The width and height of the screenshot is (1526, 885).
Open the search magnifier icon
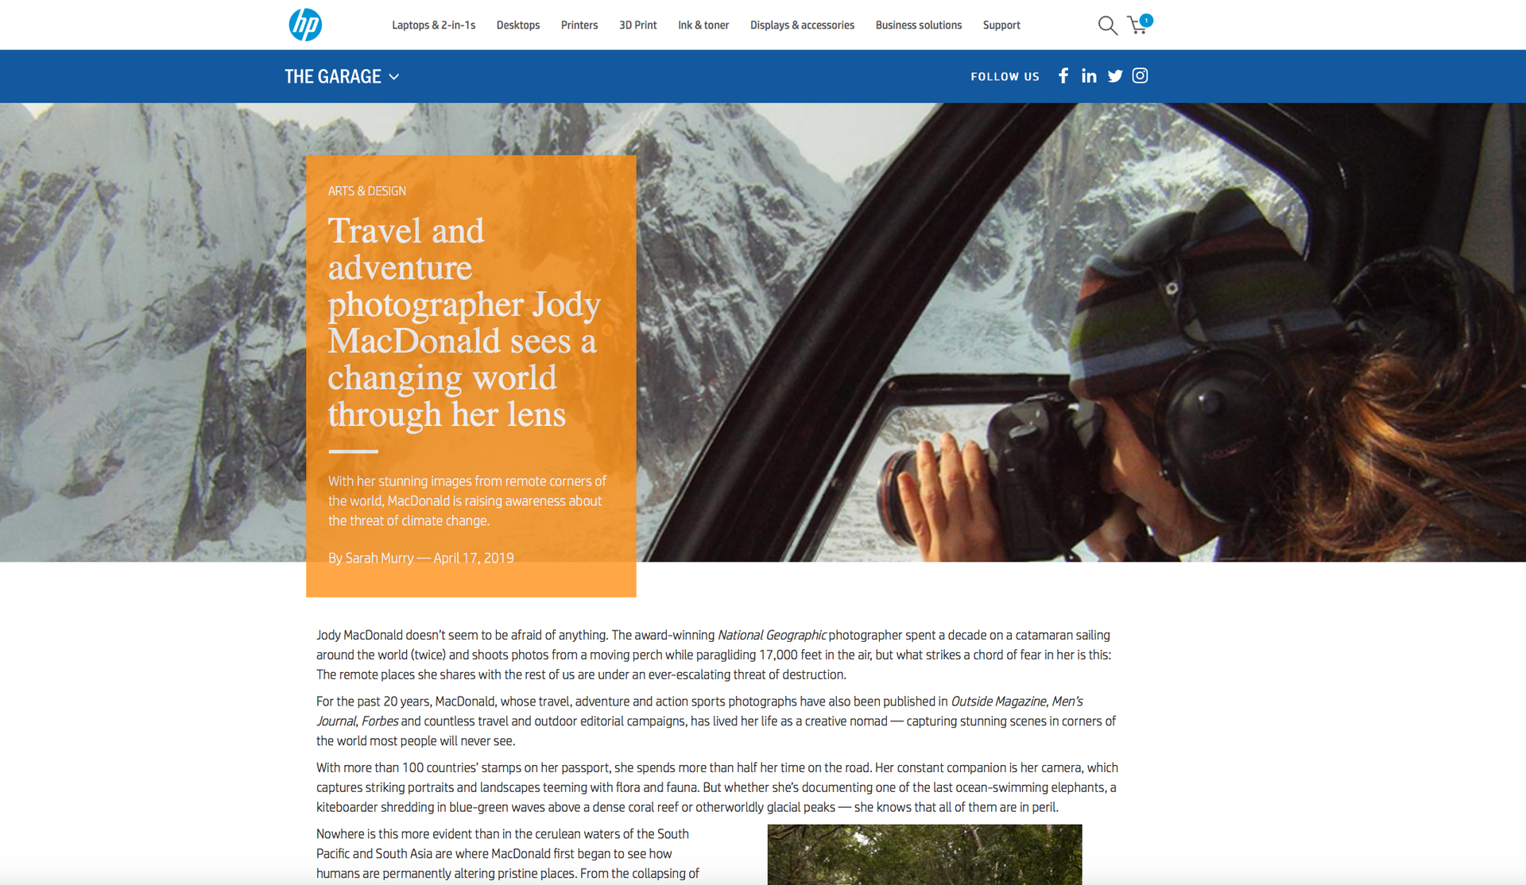click(x=1107, y=25)
